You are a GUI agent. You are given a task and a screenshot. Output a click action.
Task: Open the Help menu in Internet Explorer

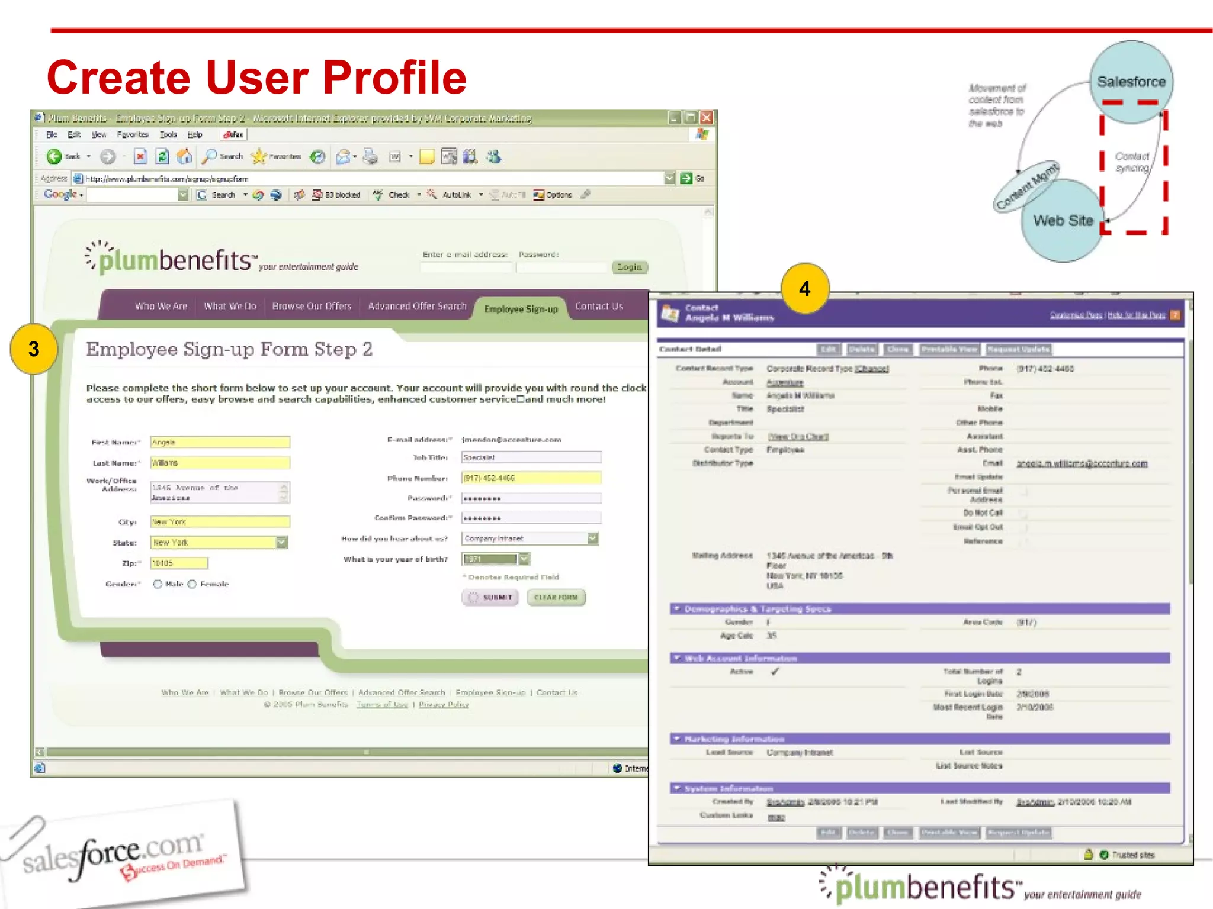coord(195,135)
